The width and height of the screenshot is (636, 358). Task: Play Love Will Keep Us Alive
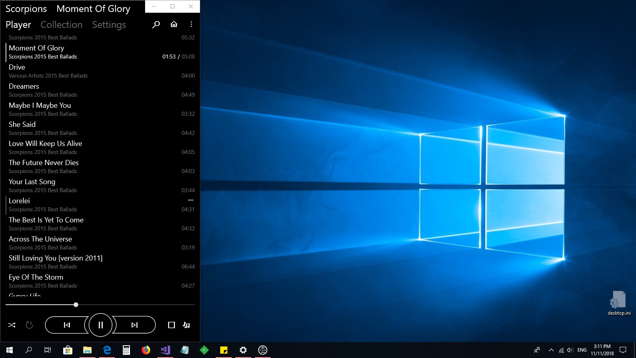click(x=45, y=144)
